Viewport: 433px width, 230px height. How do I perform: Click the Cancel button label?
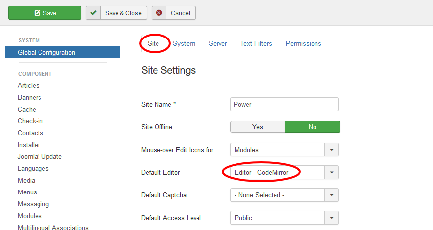(x=180, y=13)
